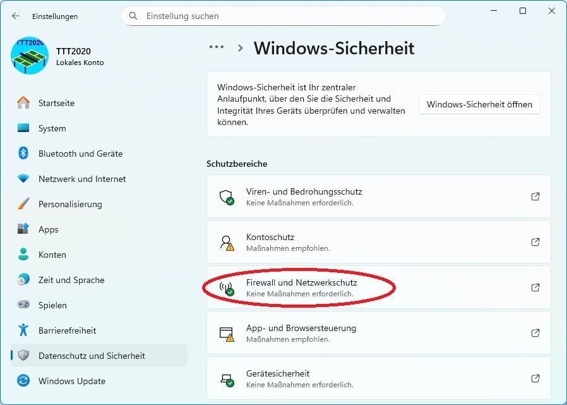Image resolution: width=567 pixels, height=405 pixels.
Task: Click the Windows Update sync icon
Action: (23, 381)
